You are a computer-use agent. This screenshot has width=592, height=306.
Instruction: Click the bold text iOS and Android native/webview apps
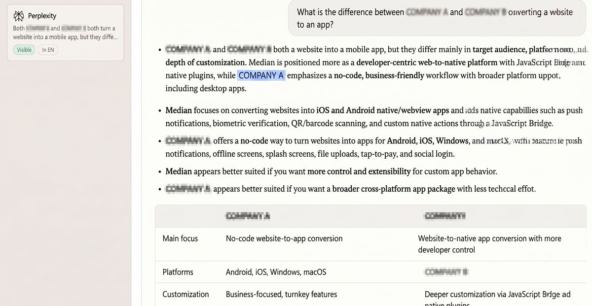(x=382, y=110)
